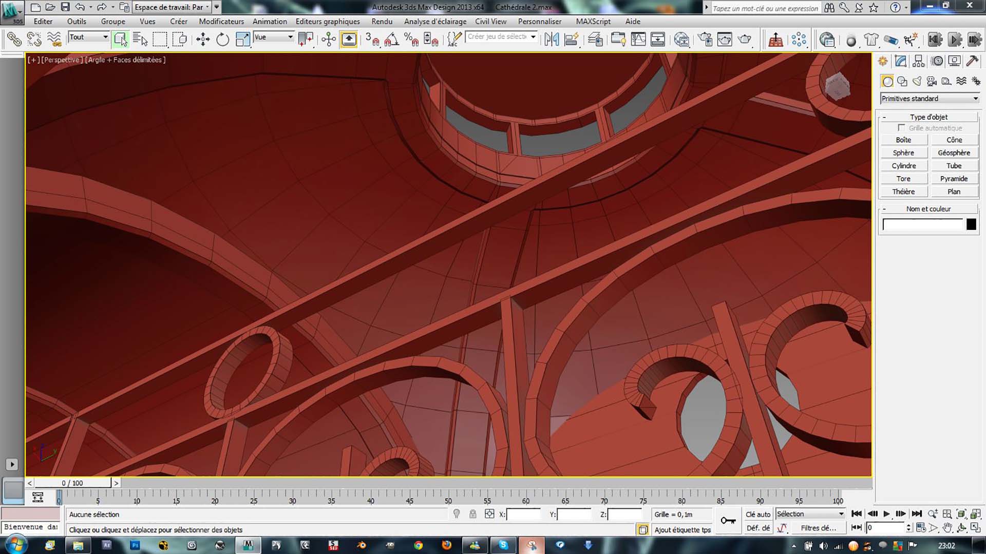
Task: Activate the Select and Move tool
Action: 203,40
